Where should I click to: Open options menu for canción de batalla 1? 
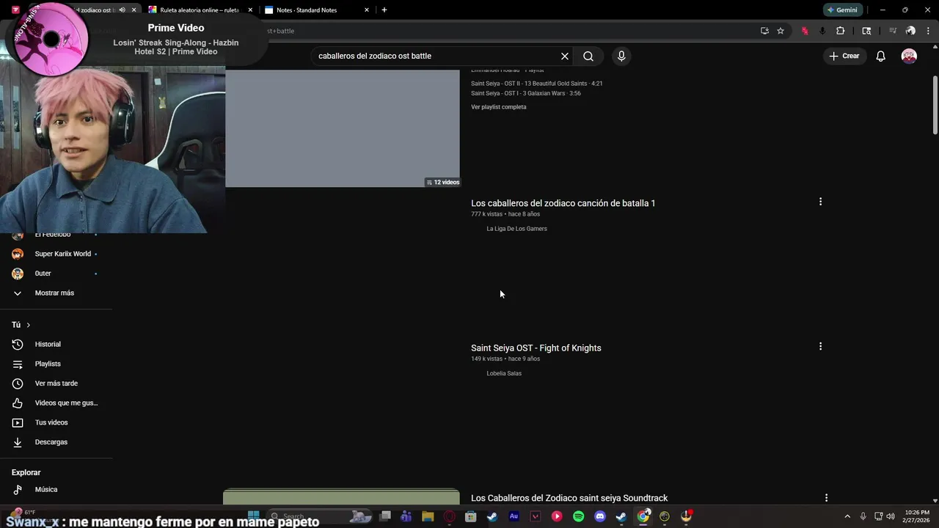(x=820, y=202)
